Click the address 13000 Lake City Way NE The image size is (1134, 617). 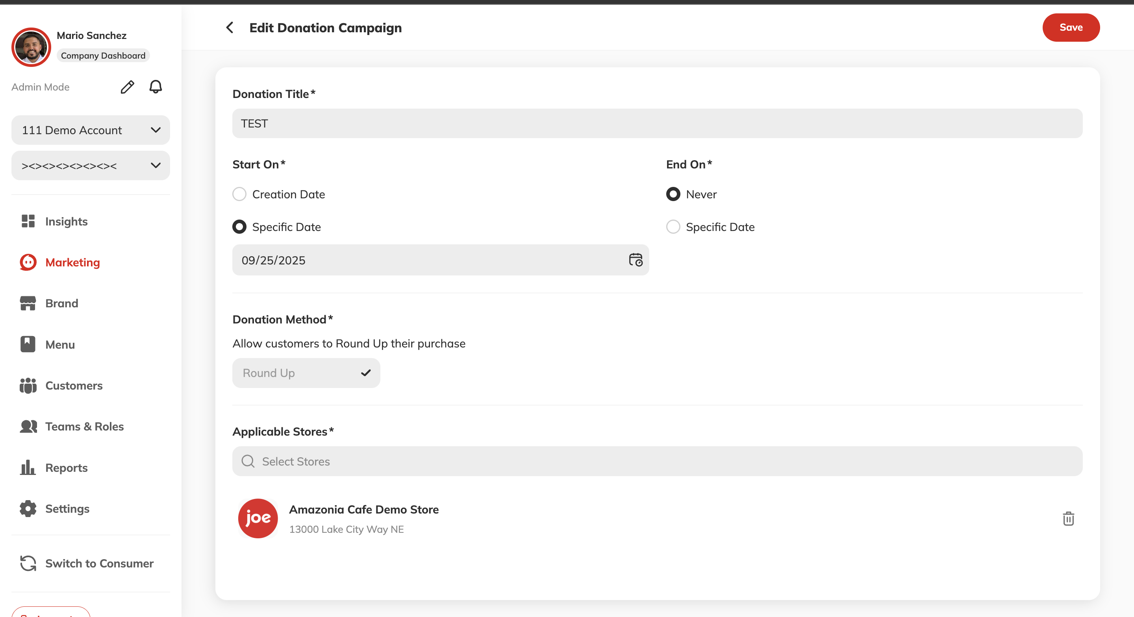click(346, 528)
